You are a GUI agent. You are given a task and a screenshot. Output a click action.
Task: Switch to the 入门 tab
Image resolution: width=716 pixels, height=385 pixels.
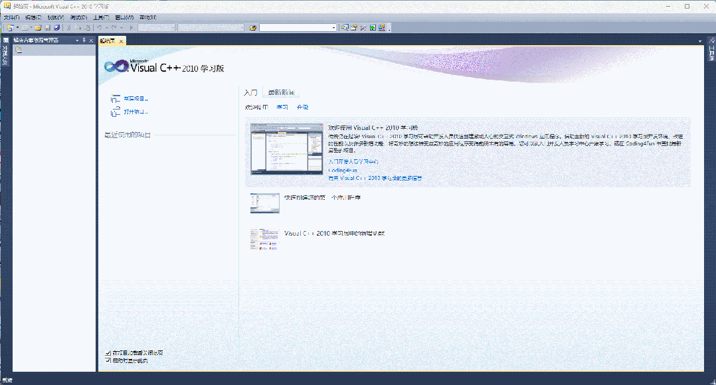[250, 93]
